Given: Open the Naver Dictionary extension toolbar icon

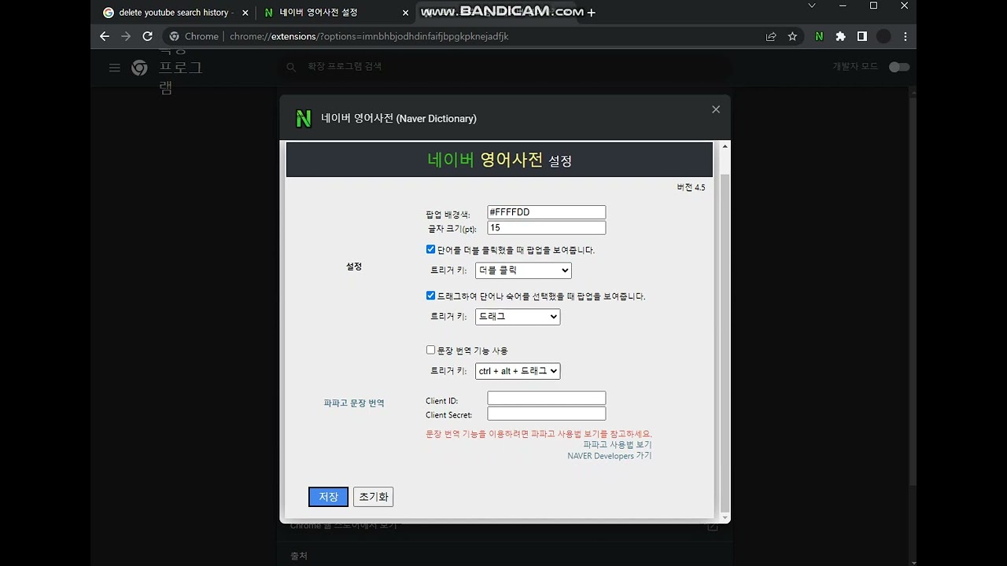Looking at the screenshot, I should (x=819, y=36).
